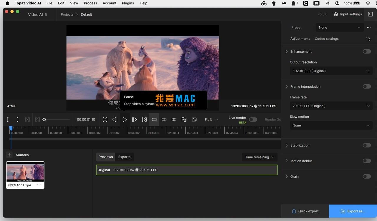Click Default breadcrumb
Screen dimensions: 377x221
pos(86,14)
